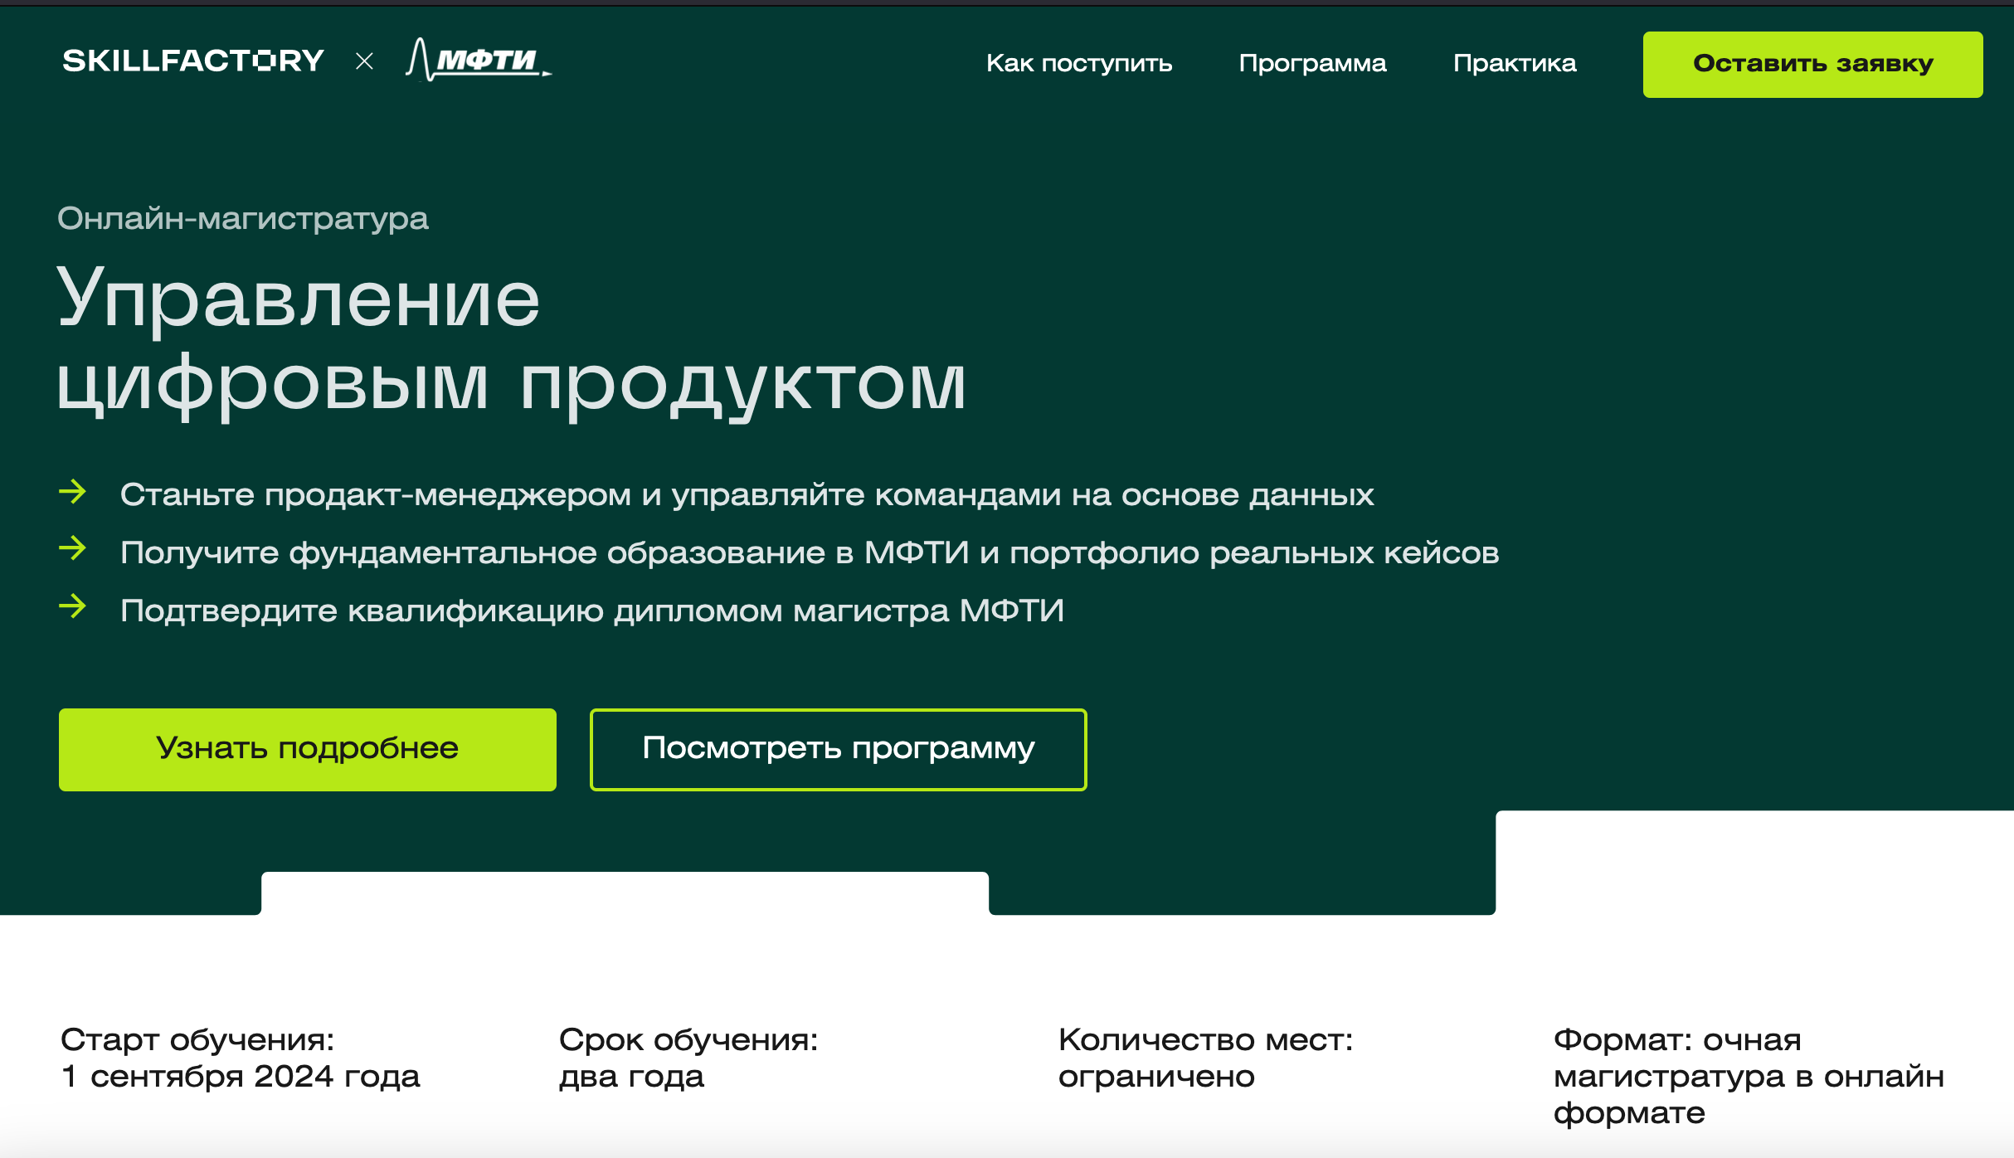This screenshot has width=2014, height=1158.
Task: Click the × symbol between the logos
Action: tap(364, 61)
